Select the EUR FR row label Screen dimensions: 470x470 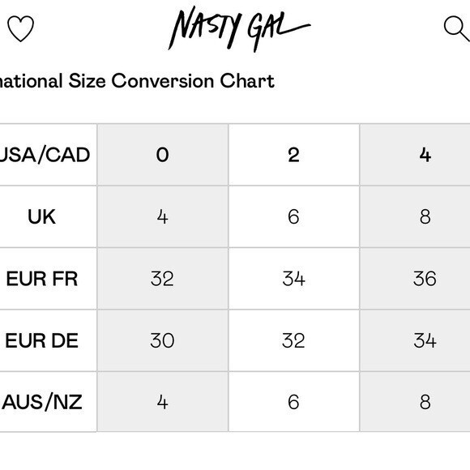49,279
